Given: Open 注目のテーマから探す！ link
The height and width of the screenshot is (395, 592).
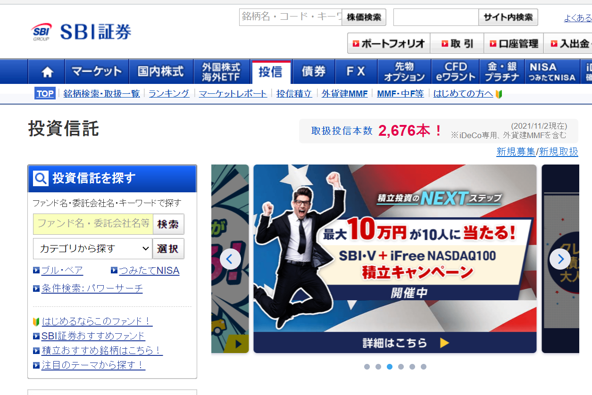Looking at the screenshot, I should tap(93, 365).
